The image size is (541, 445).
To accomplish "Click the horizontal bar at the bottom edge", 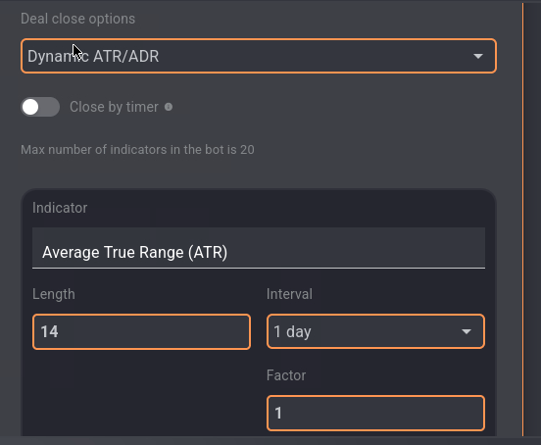I will pos(270,440).
